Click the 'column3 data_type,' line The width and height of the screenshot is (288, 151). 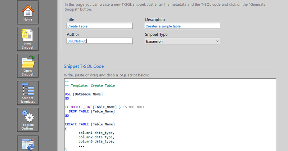(x=96, y=141)
